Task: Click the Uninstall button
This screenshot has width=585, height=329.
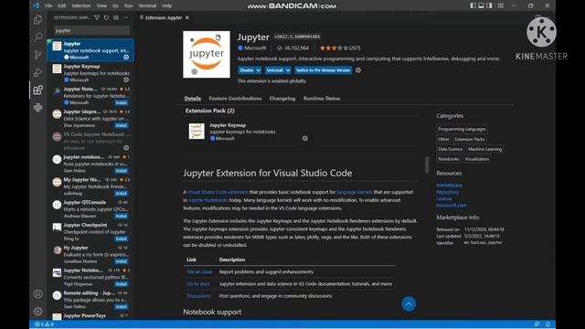Action: click(x=274, y=70)
